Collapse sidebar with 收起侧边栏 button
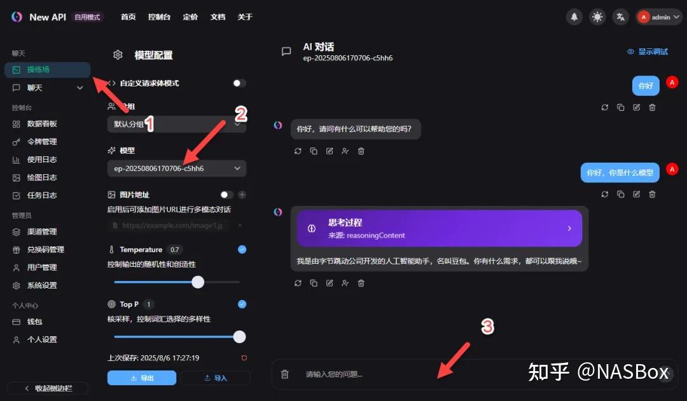This screenshot has width=687, height=401. pos(47,388)
